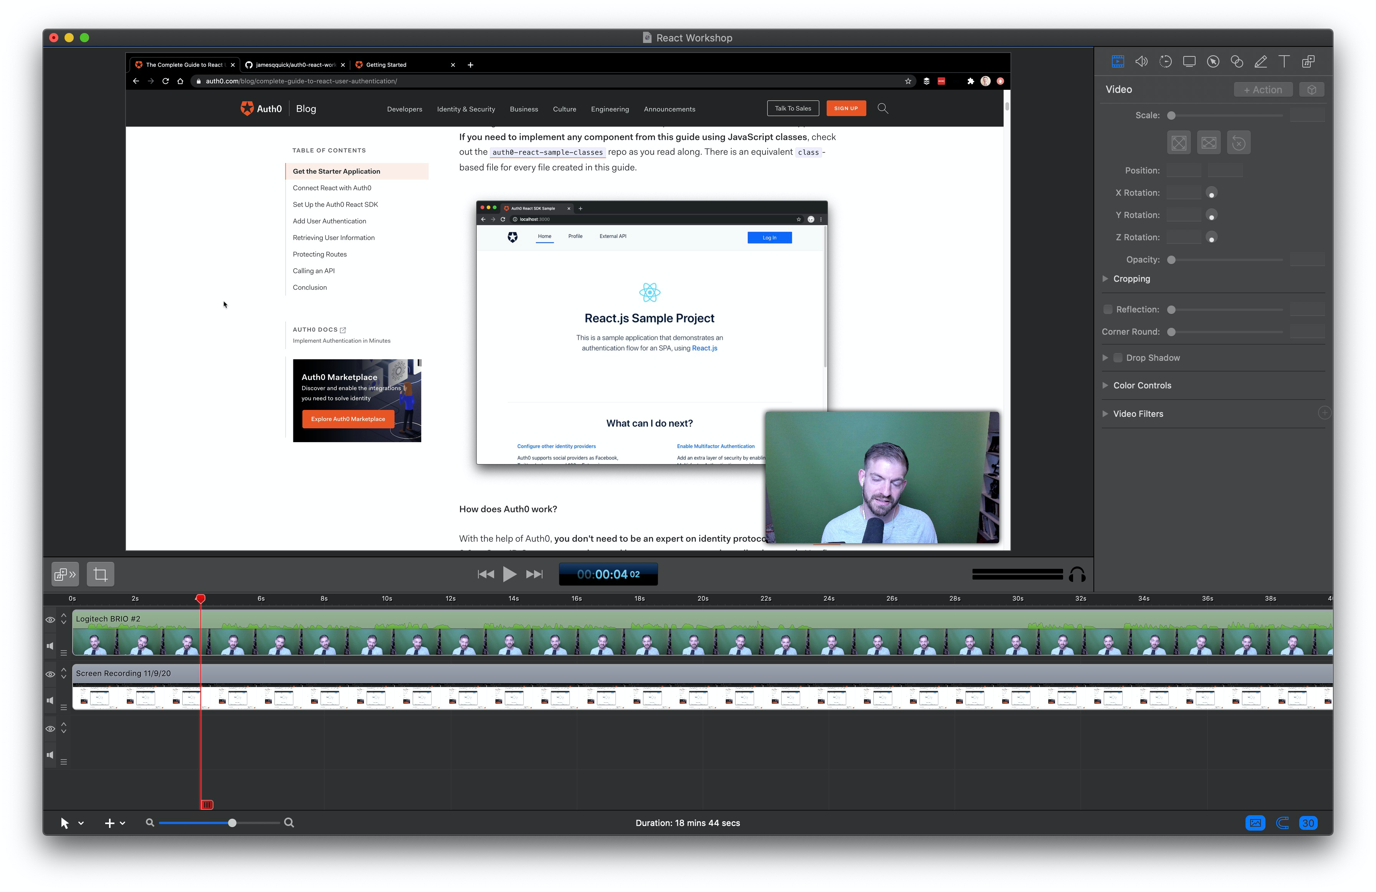Open the add (+) menu dropdown chevron

coord(122,823)
